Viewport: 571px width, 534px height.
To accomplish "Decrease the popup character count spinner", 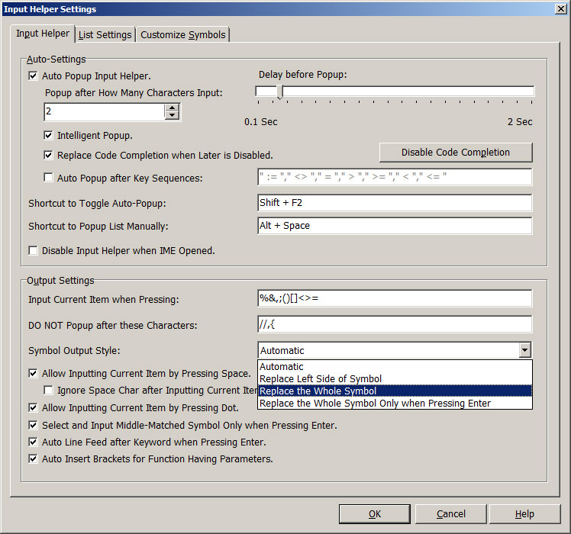I will click(173, 116).
